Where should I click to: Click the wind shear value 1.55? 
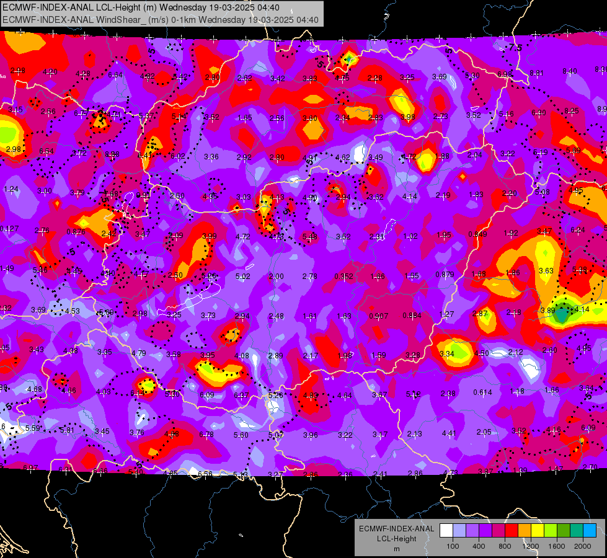[412, 275]
